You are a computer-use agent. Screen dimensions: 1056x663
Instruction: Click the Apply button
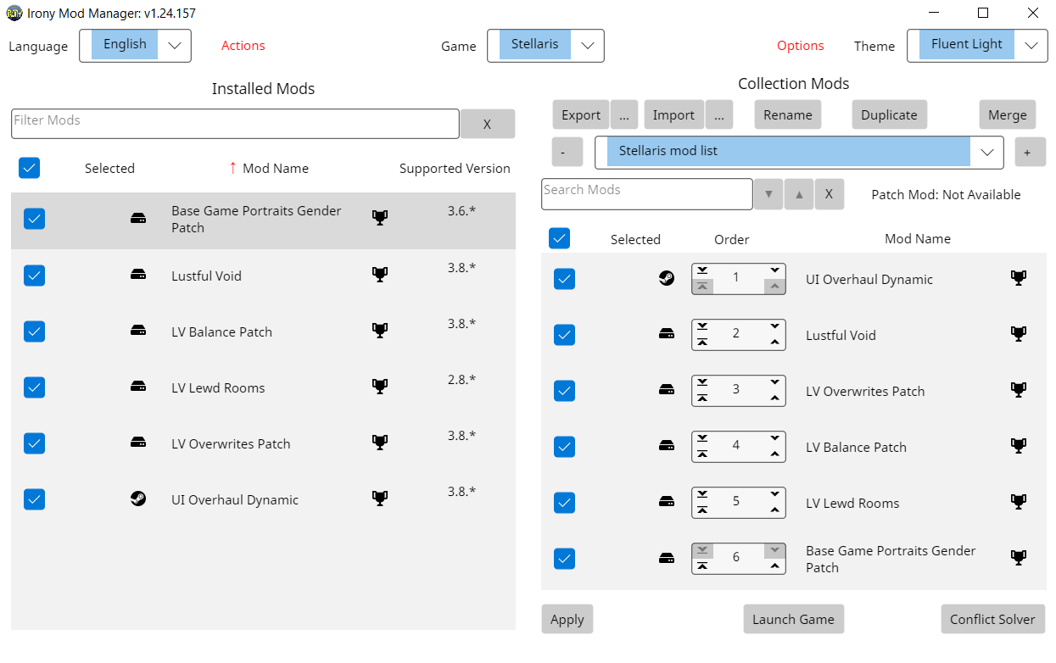[567, 619]
